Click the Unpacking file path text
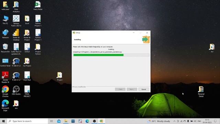220x124 pixels. [97, 52]
